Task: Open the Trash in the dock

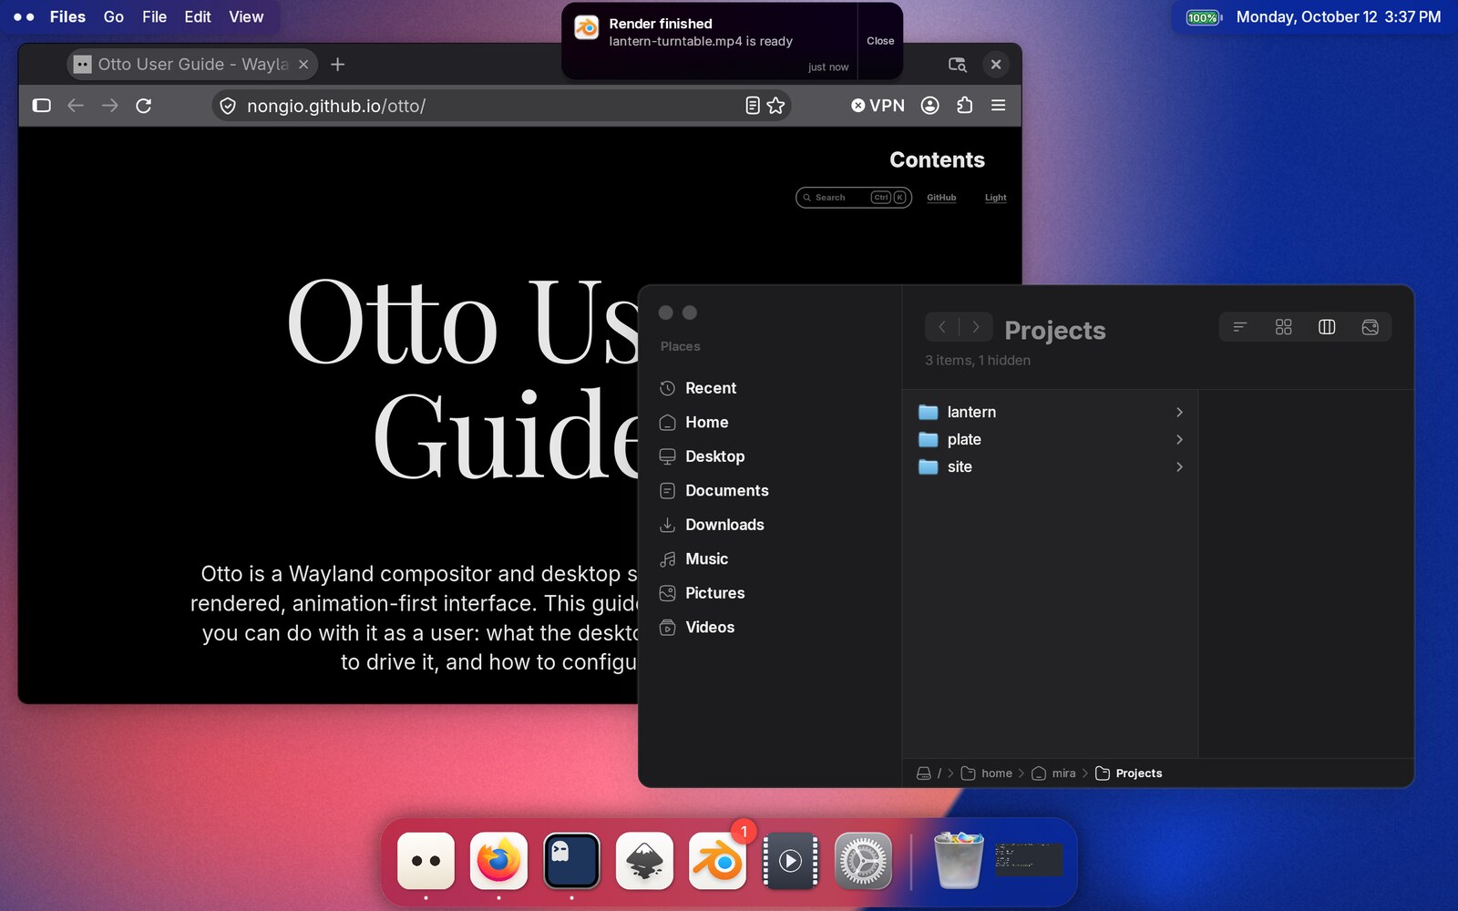Action: [x=959, y=860]
